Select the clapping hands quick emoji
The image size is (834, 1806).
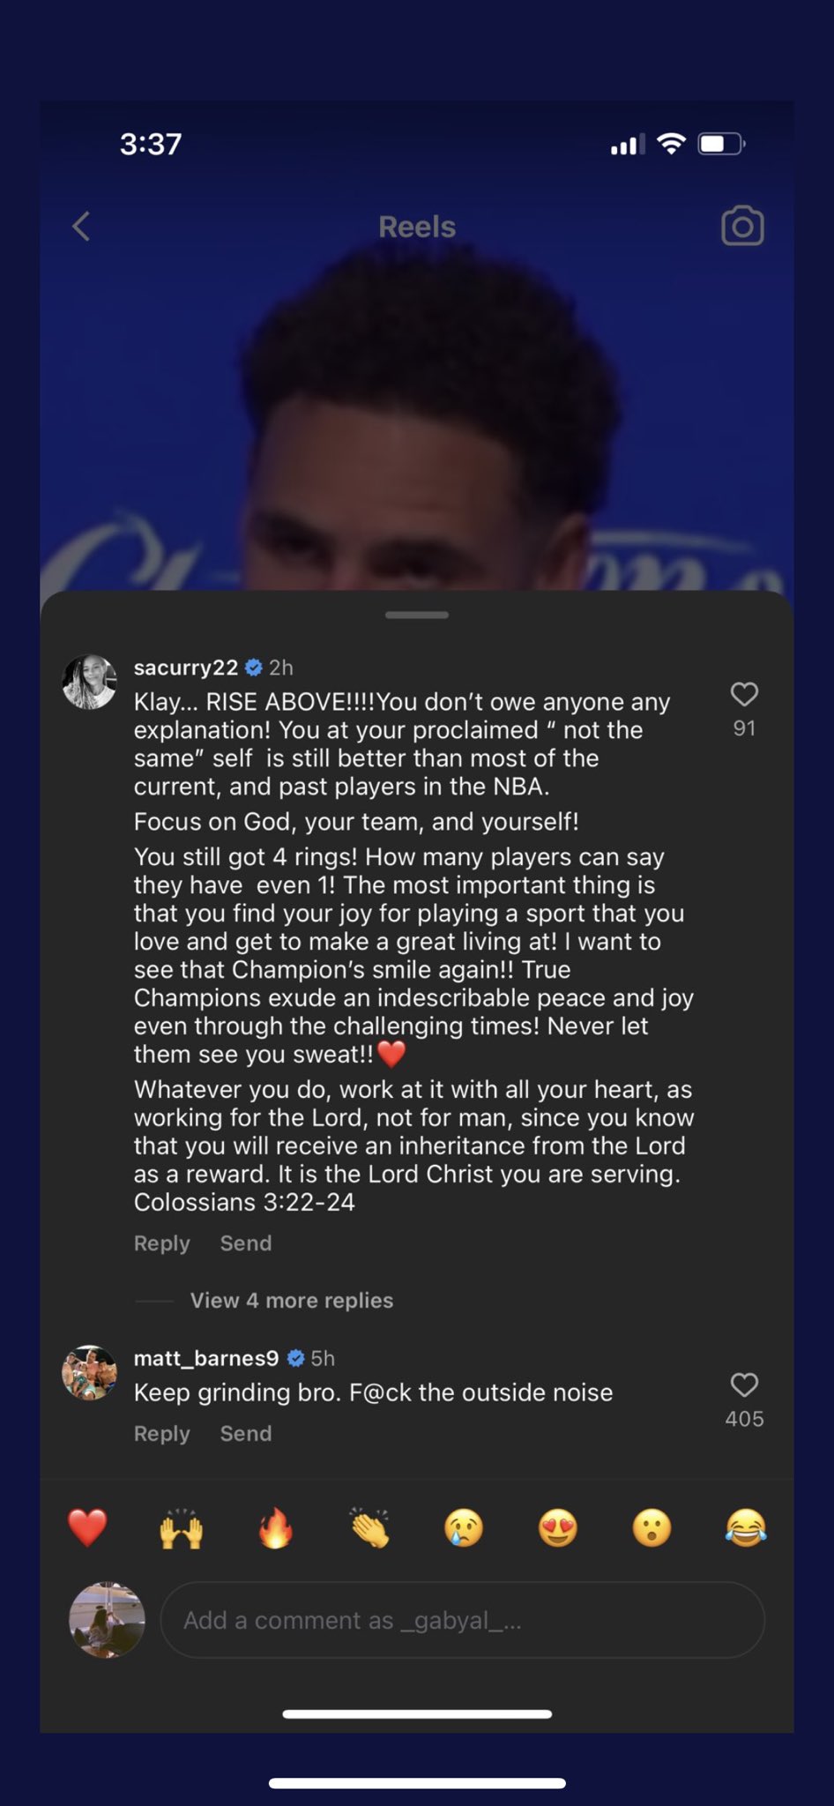pyautogui.click(x=370, y=1528)
